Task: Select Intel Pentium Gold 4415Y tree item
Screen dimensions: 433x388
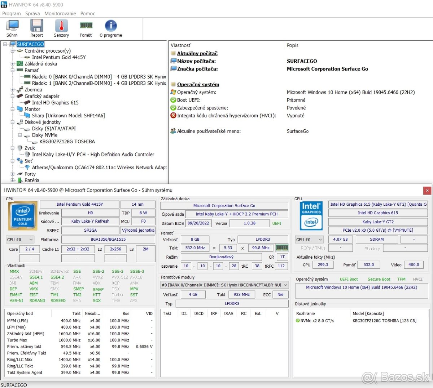Action: tap(59, 57)
